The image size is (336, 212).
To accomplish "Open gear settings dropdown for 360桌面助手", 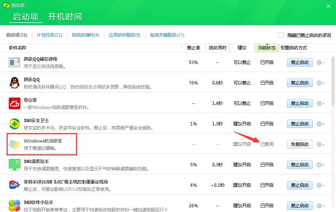I will (x=320, y=164).
